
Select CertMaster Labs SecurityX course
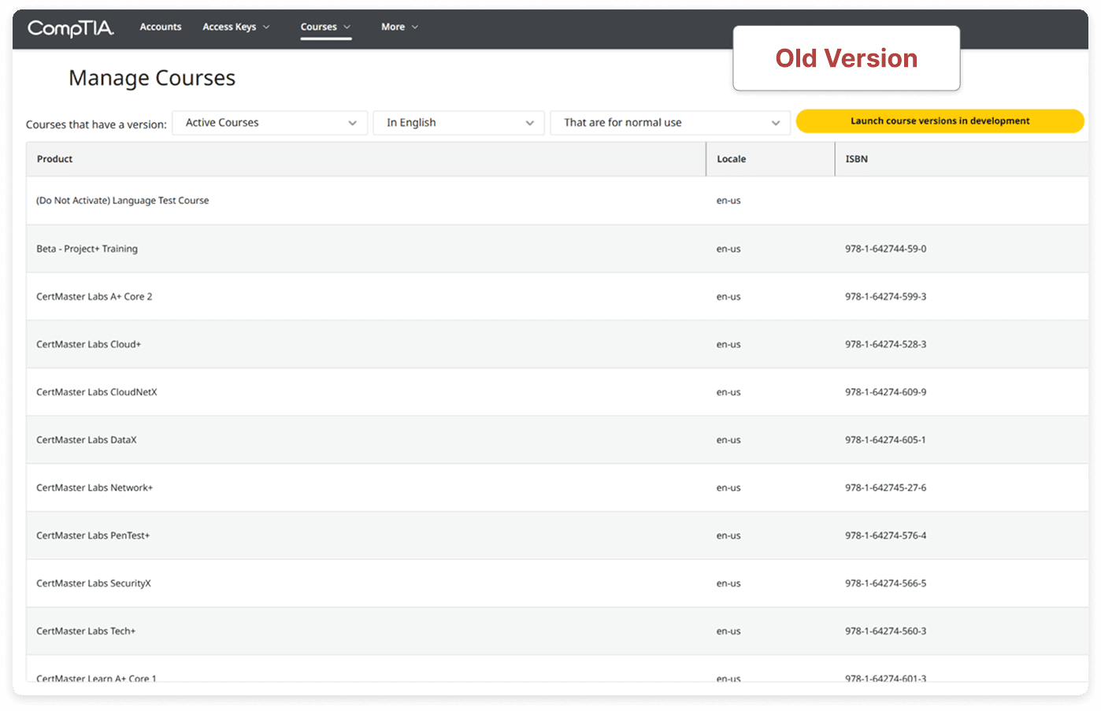click(93, 583)
